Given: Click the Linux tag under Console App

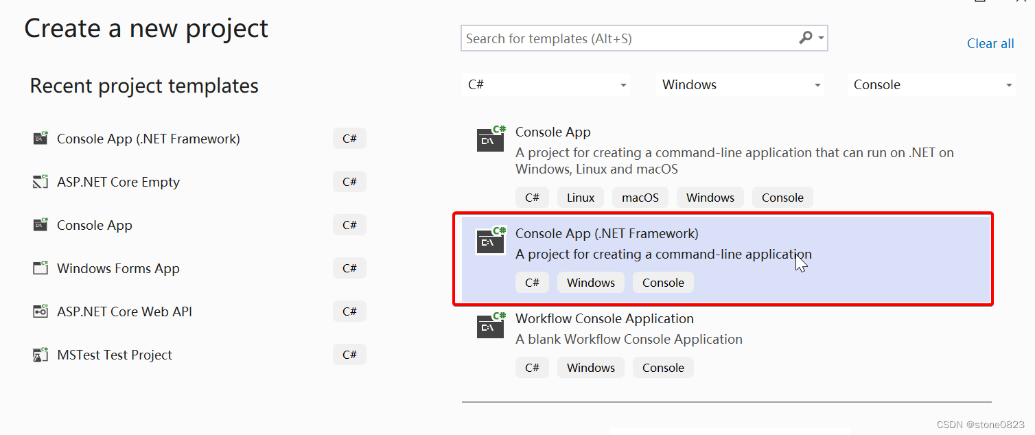Looking at the screenshot, I should [581, 198].
